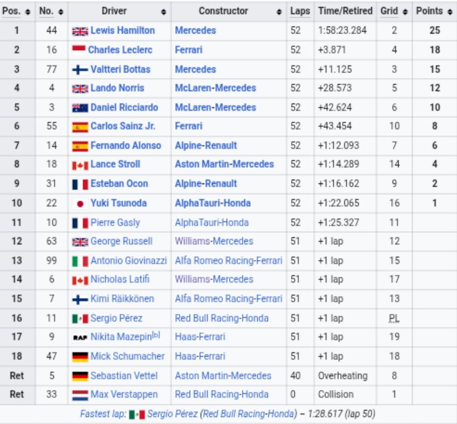Image resolution: width=457 pixels, height=424 pixels.
Task: Click the Canadian flag beside Nicholas Latifi
Action: (80, 281)
